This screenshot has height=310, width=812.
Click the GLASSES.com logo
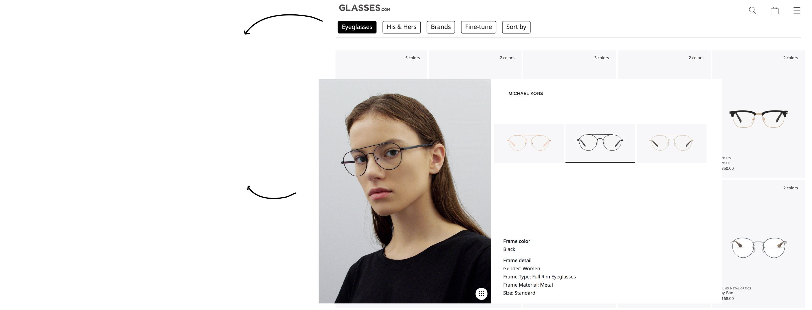(364, 8)
